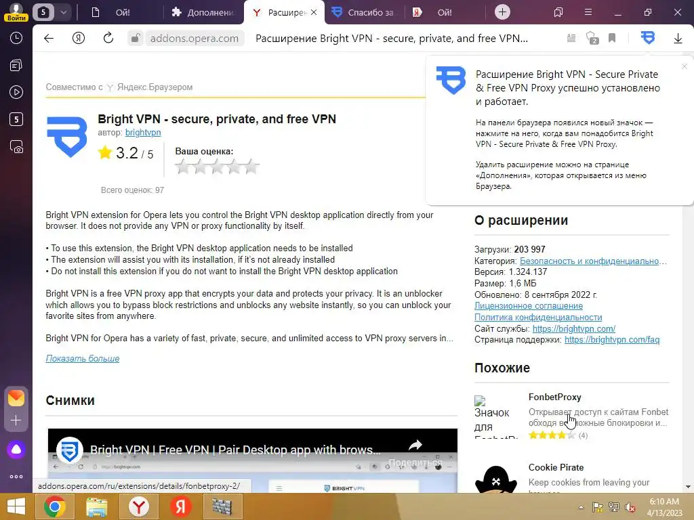Screen dimensions: 694x520
Task: Click Показать больше link
Action: pyautogui.click(x=82, y=358)
